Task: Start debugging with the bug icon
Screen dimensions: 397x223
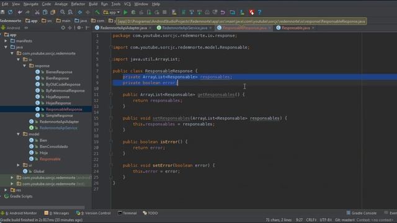Action: coord(133,12)
